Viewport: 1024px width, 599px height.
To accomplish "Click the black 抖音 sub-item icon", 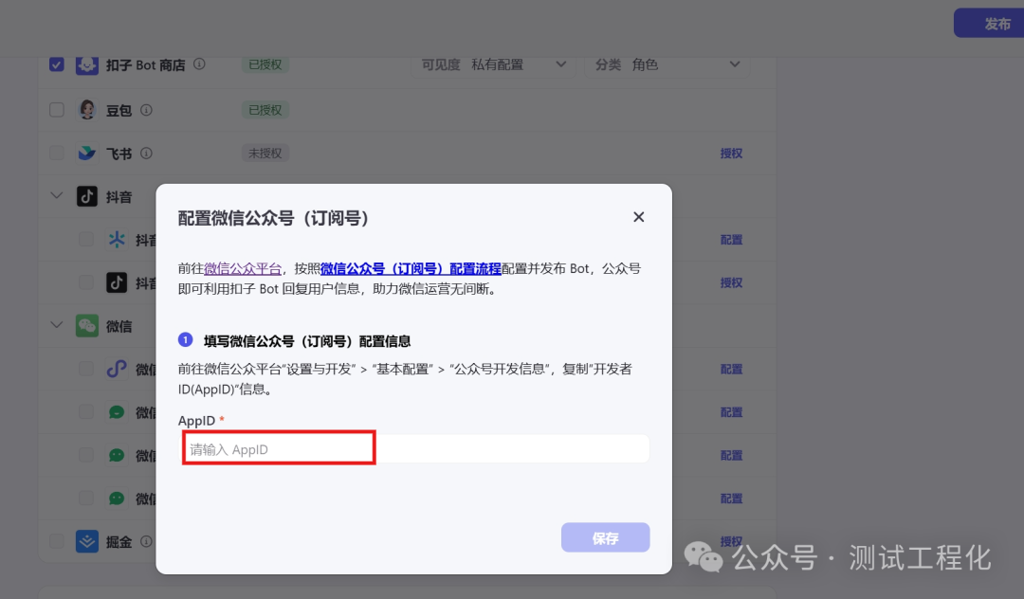I will pos(117,282).
